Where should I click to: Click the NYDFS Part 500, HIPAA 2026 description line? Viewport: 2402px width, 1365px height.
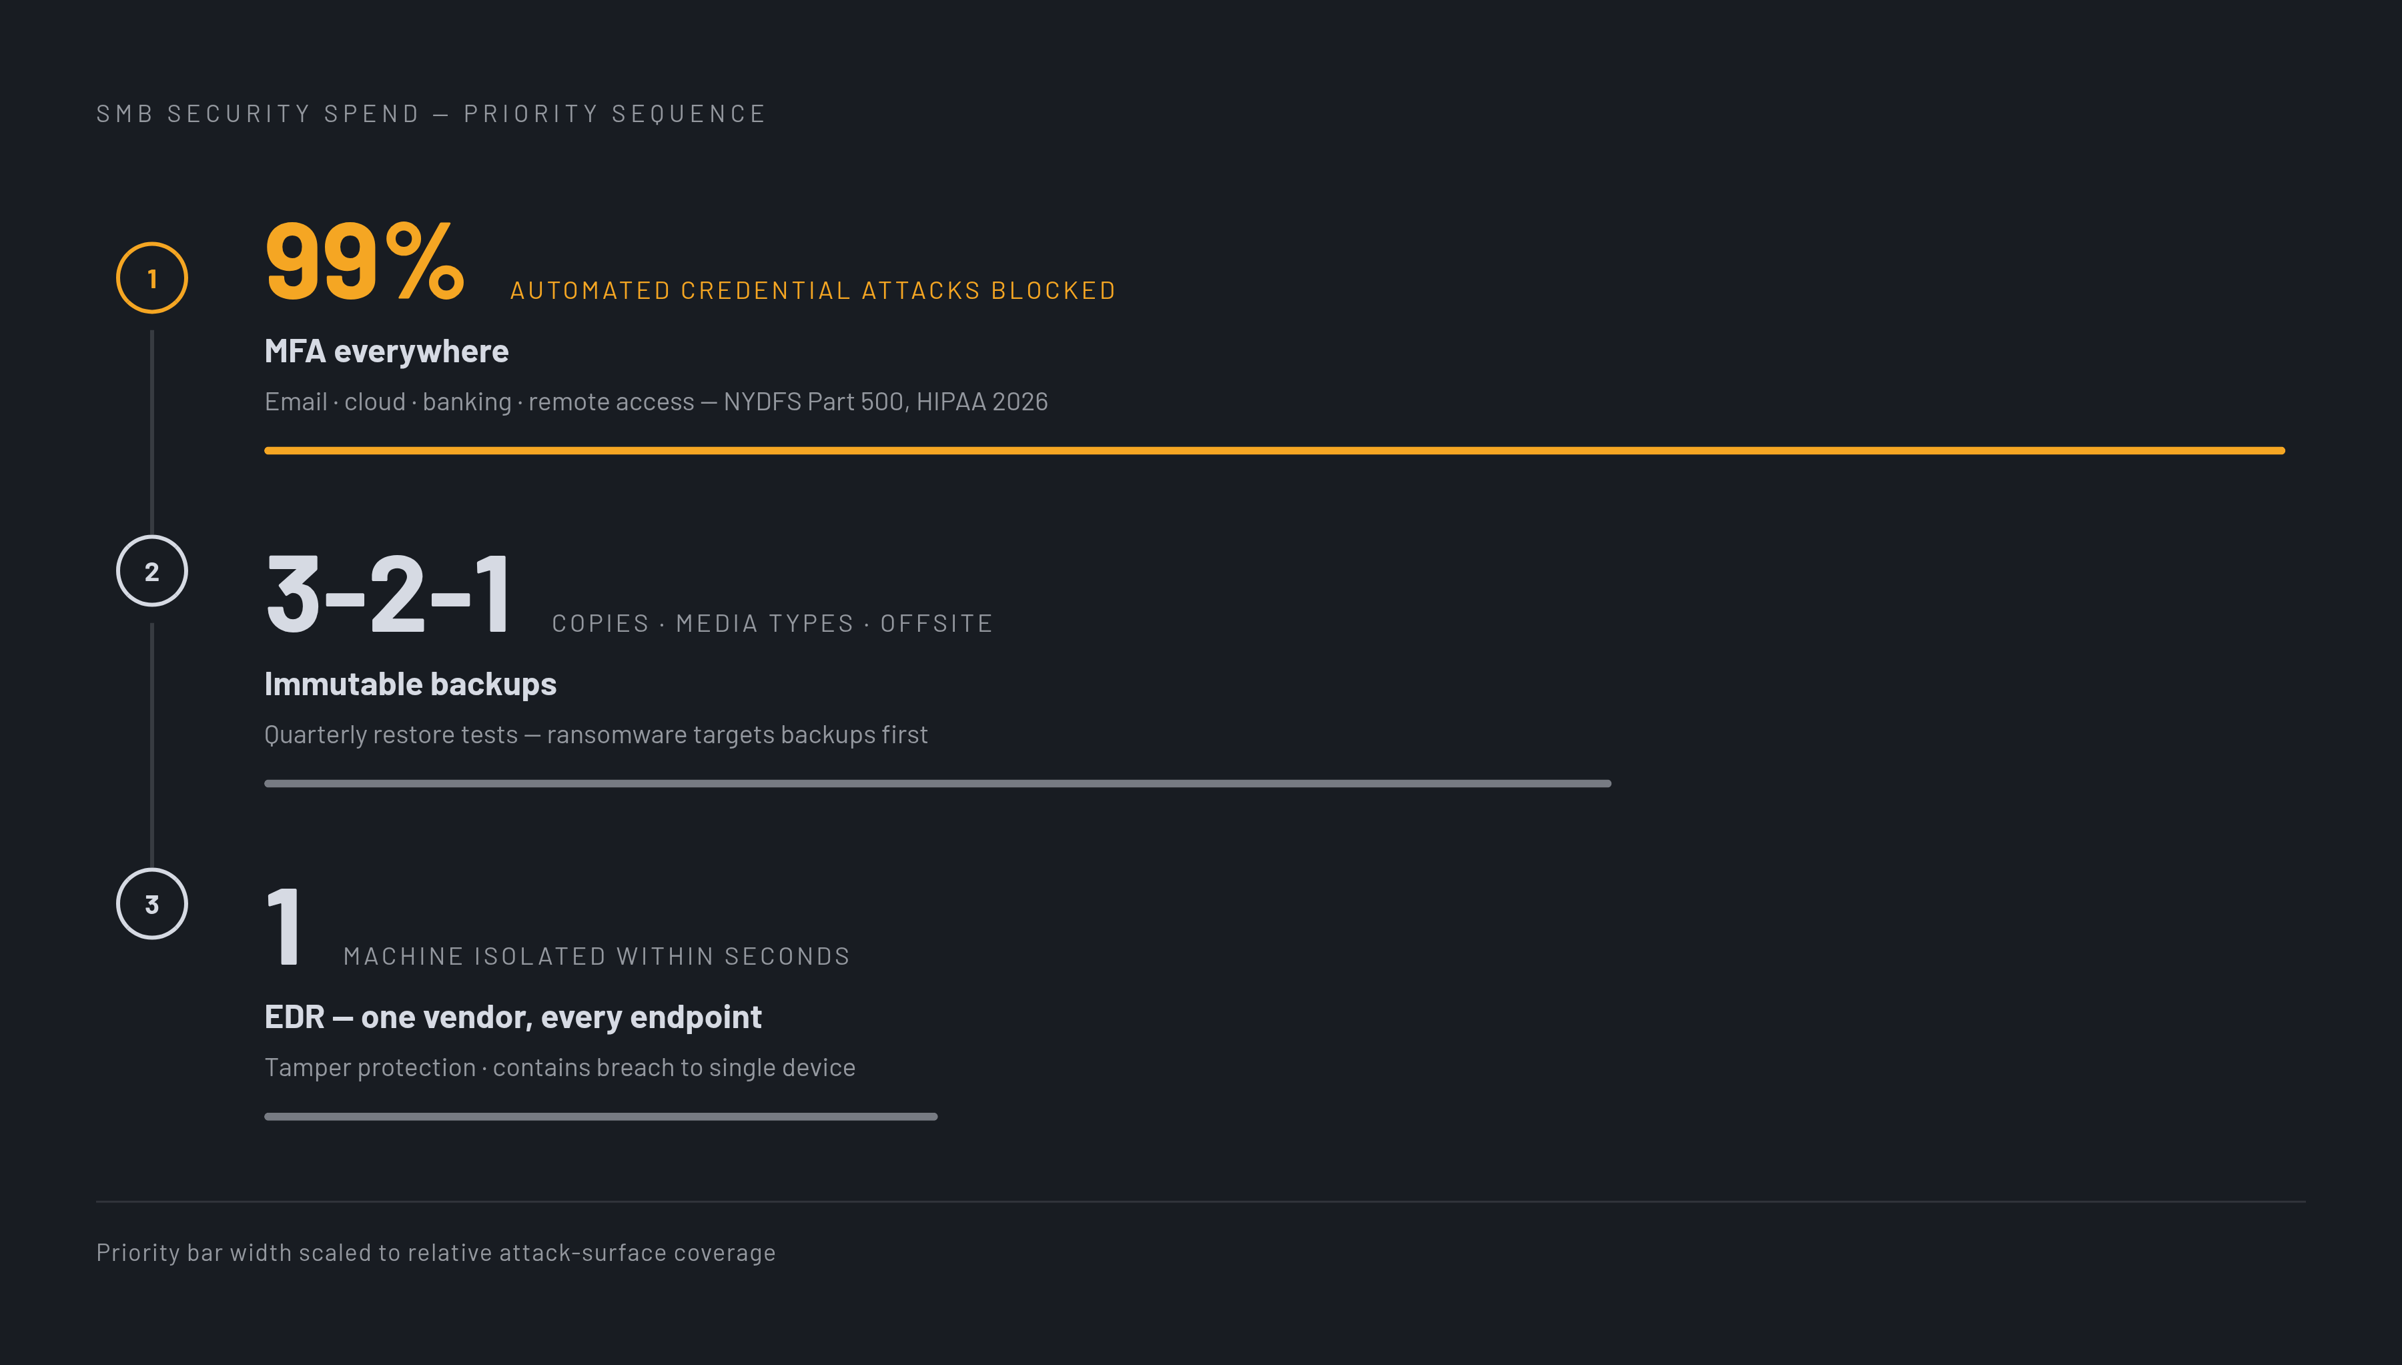pos(657,401)
